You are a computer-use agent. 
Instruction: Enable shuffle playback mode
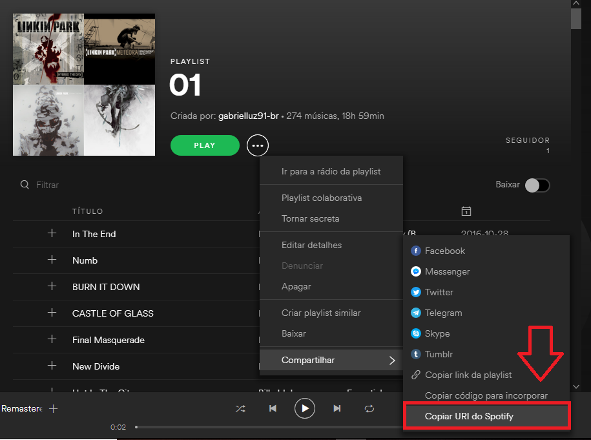(240, 408)
